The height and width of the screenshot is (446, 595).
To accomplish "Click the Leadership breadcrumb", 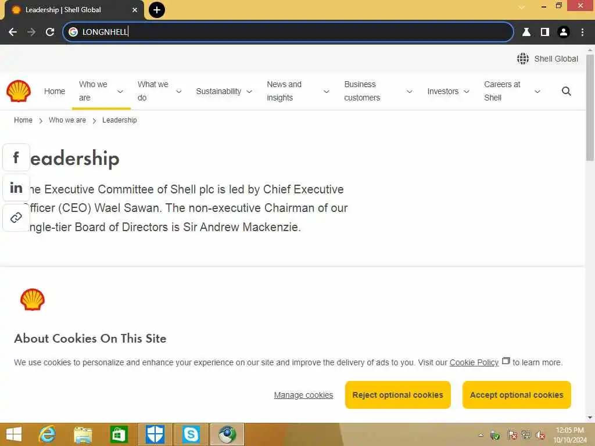I will 120,120.
